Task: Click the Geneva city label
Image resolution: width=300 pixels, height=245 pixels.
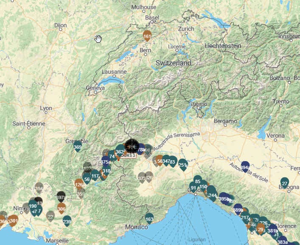Action: tap(95, 88)
